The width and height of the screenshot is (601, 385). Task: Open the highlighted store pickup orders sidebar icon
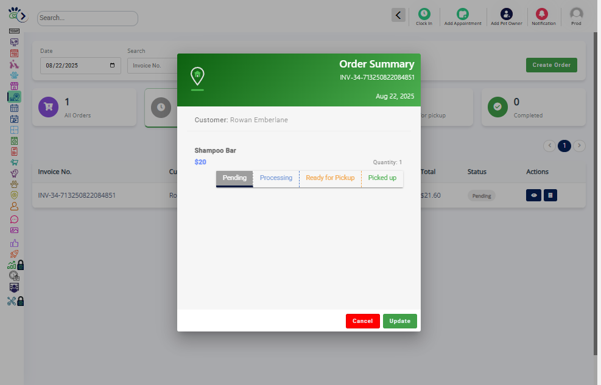(15, 97)
